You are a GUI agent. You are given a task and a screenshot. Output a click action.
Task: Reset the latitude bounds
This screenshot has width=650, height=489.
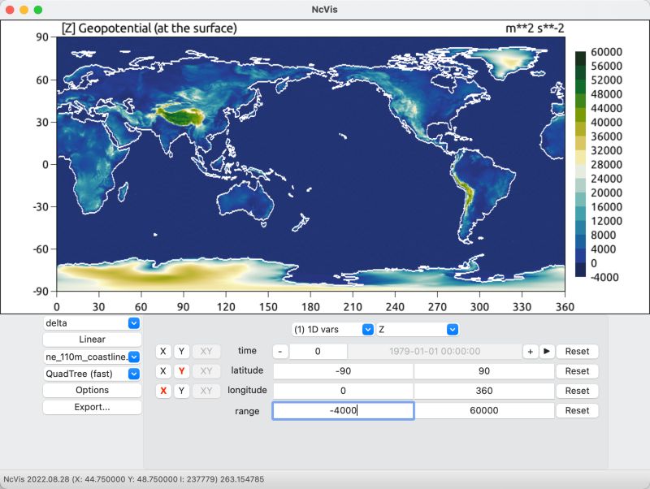click(x=577, y=371)
